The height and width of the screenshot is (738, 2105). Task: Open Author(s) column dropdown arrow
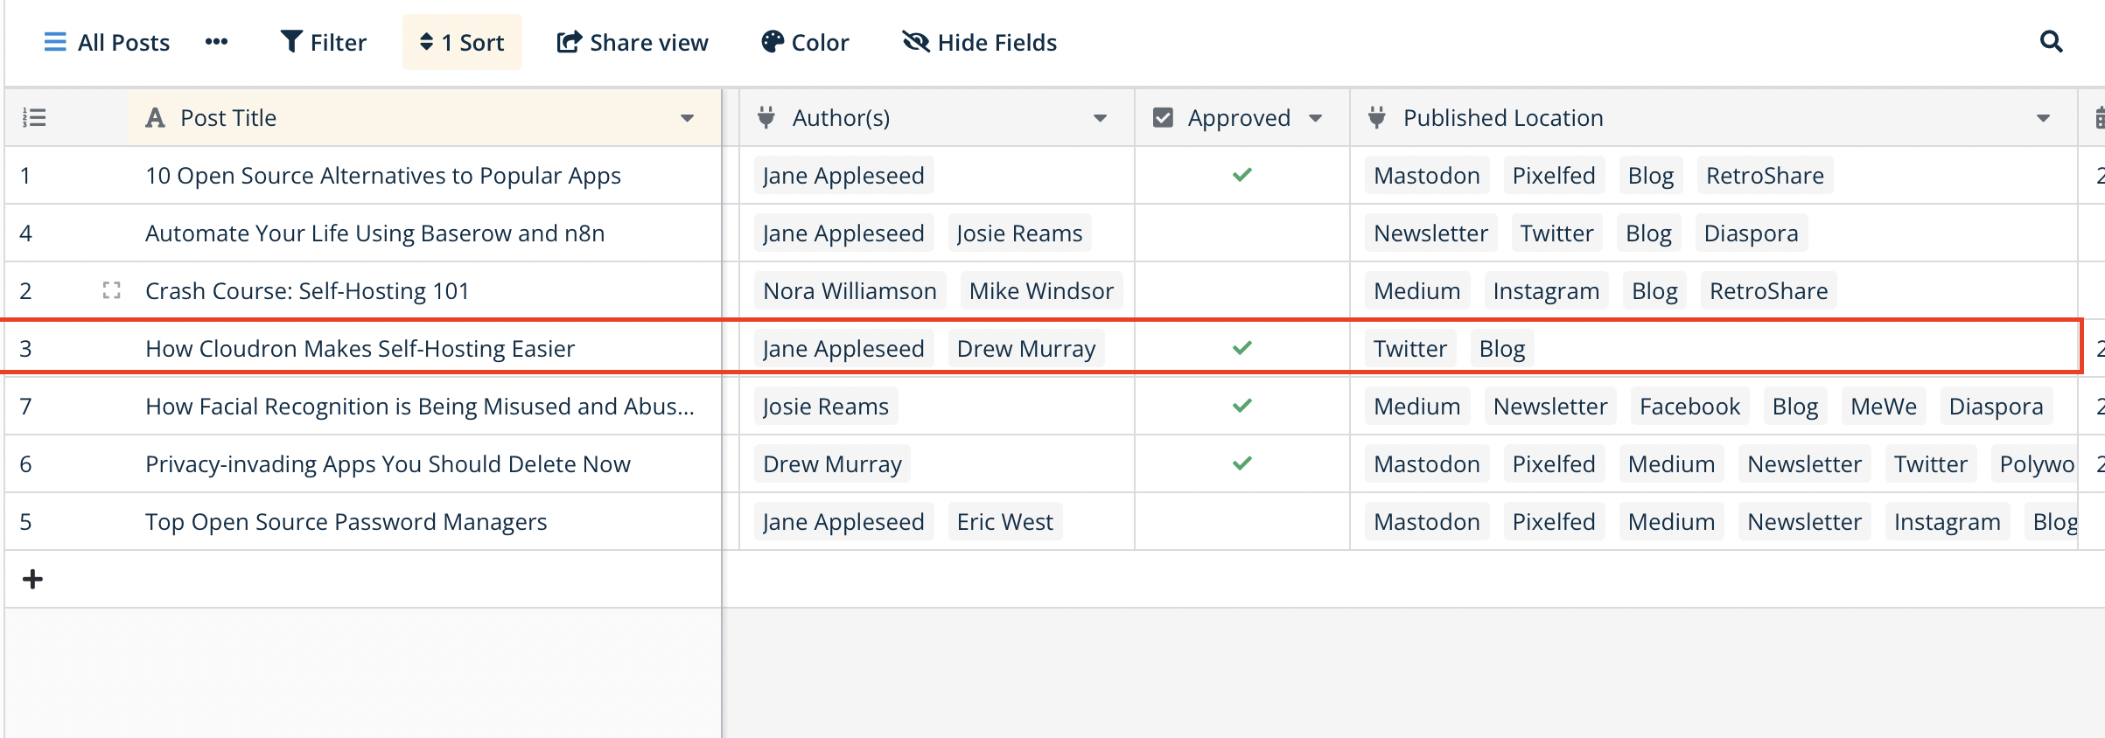coord(1100,118)
